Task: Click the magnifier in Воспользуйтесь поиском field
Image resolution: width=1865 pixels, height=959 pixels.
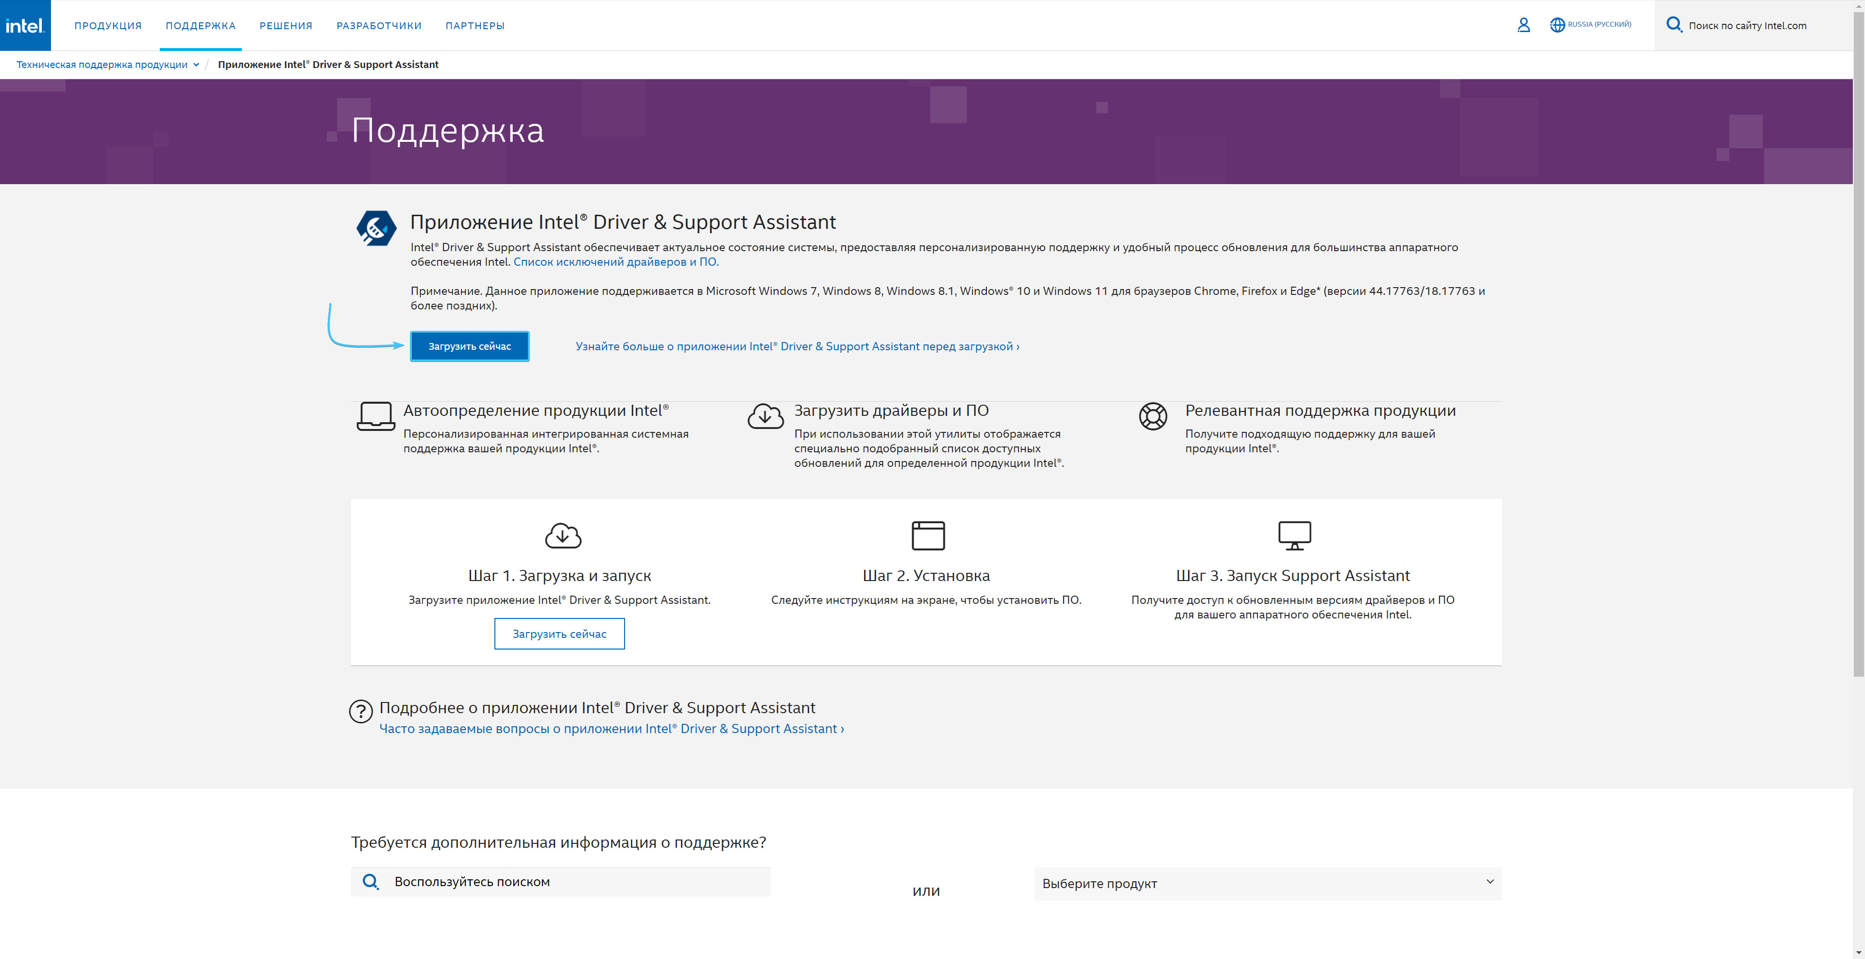Action: pyautogui.click(x=371, y=881)
